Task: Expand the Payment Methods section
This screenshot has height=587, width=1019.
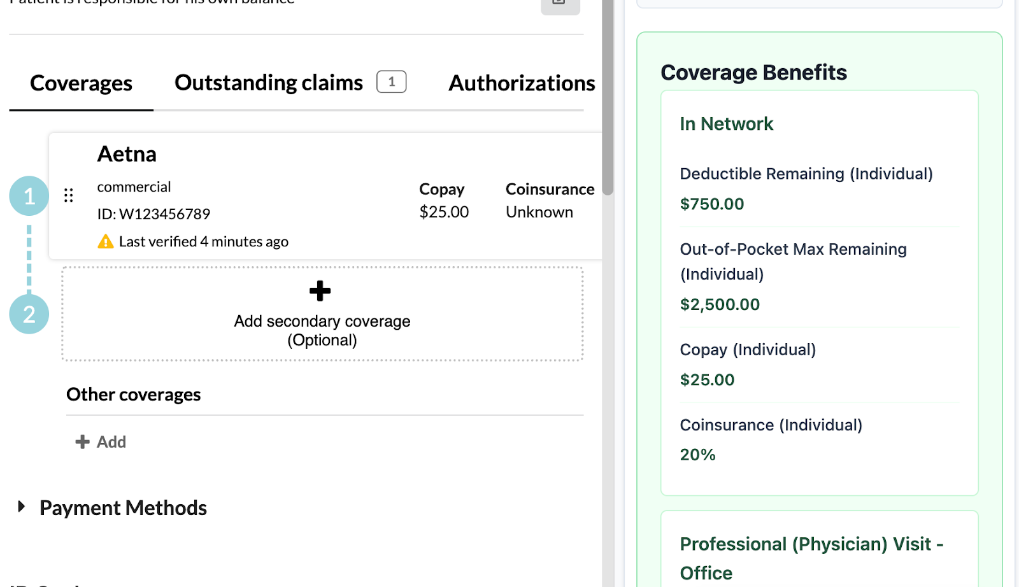Action: 22,507
